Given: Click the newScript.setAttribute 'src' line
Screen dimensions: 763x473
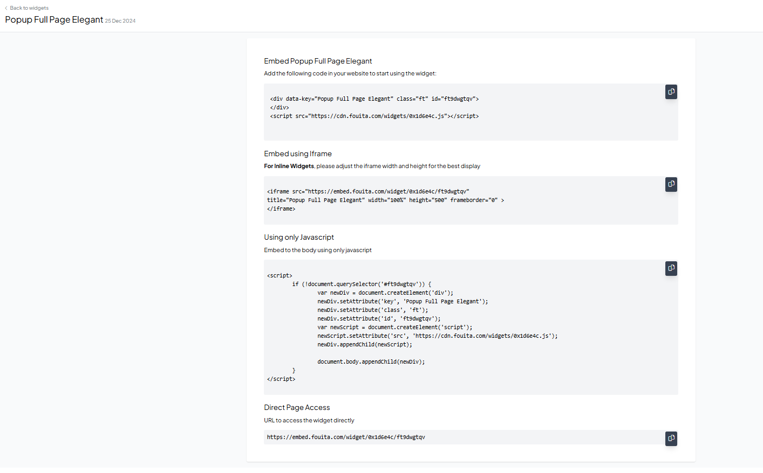Looking at the screenshot, I should [x=438, y=336].
